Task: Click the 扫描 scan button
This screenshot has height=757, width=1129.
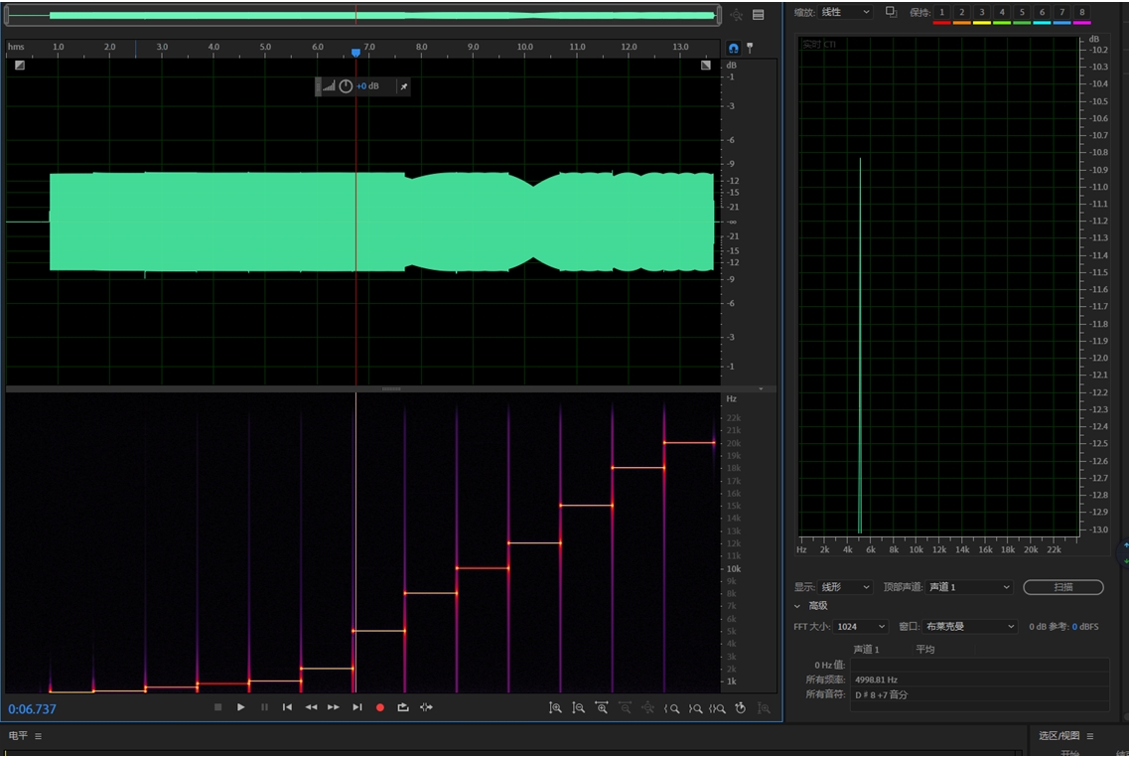Action: pyautogui.click(x=1062, y=587)
